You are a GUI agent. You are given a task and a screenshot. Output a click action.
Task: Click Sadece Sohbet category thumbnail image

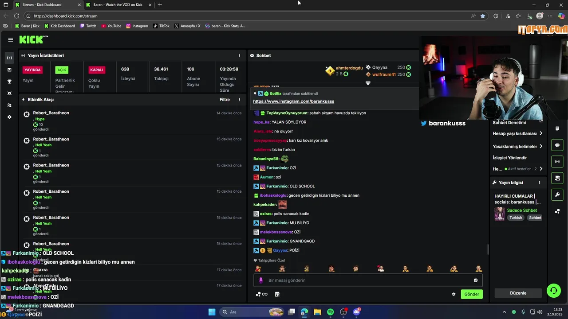pos(500,214)
